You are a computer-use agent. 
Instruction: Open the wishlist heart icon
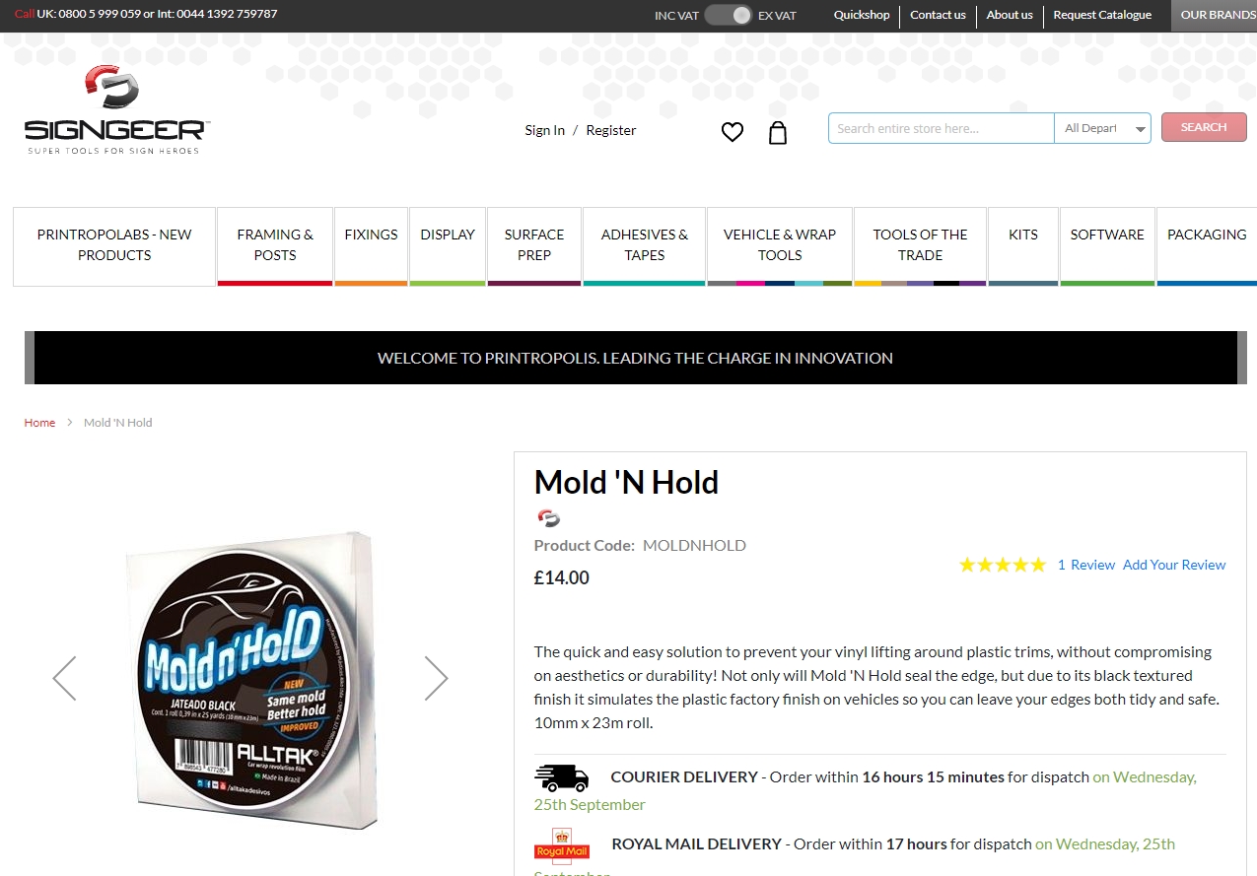click(x=732, y=132)
